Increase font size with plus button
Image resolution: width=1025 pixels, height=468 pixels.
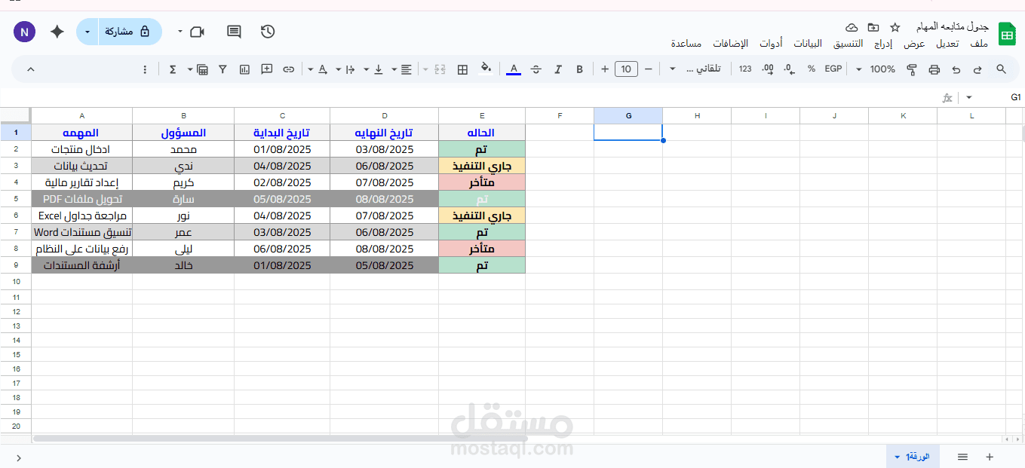605,69
